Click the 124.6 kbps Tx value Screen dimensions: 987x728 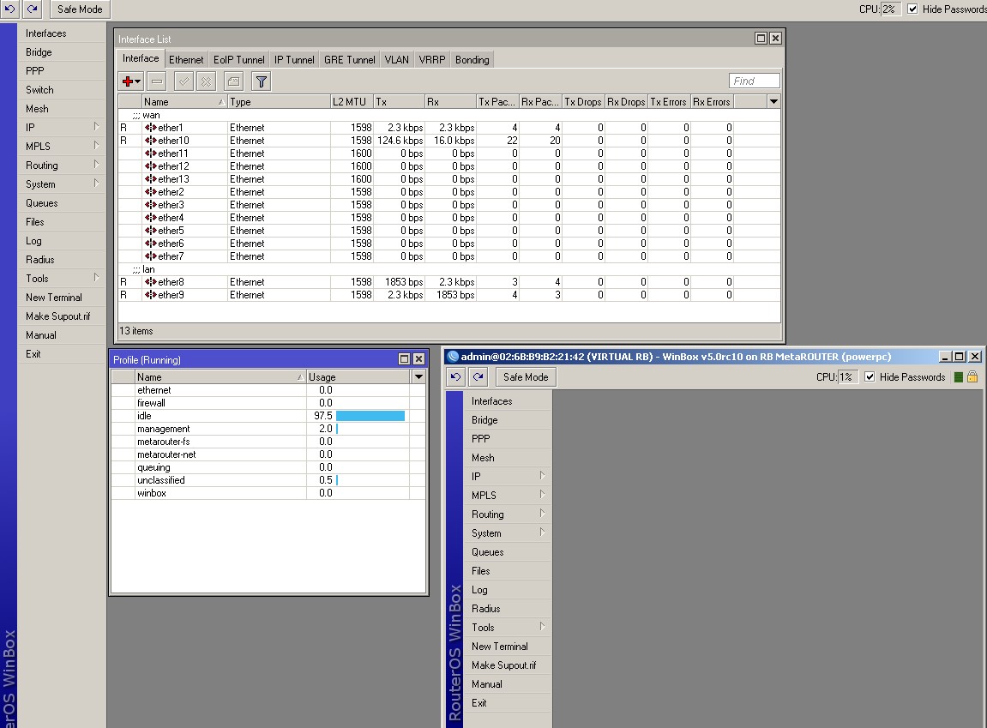[x=400, y=141]
